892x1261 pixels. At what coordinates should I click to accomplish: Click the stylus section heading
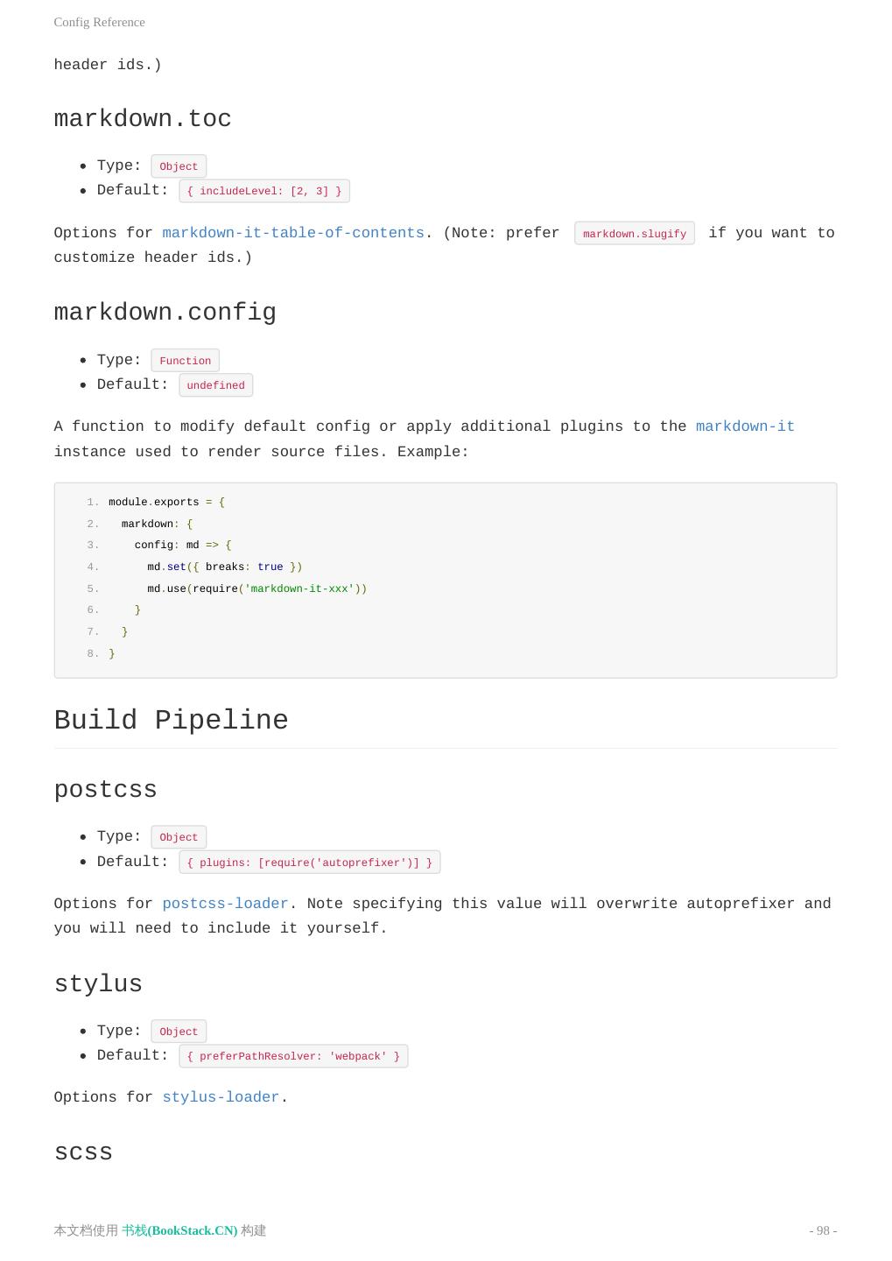click(x=98, y=984)
